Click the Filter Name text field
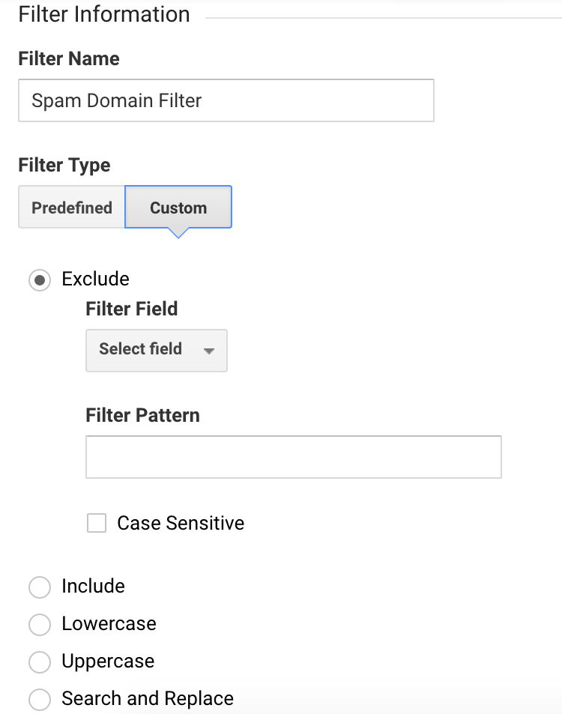 (x=226, y=100)
